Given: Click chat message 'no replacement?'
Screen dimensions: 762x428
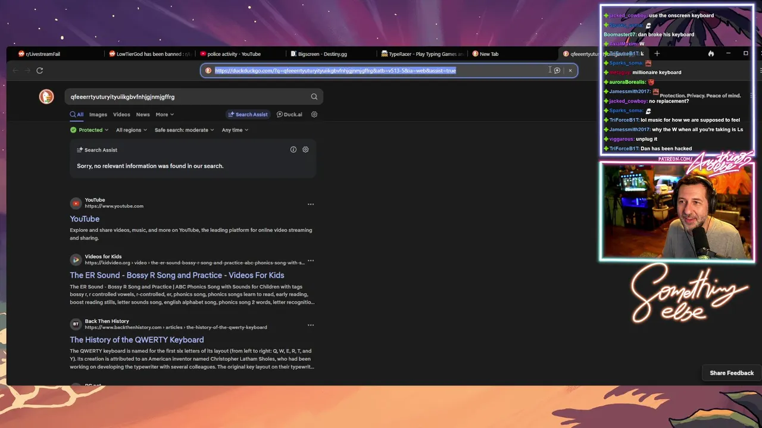Looking at the screenshot, I should coord(669,101).
